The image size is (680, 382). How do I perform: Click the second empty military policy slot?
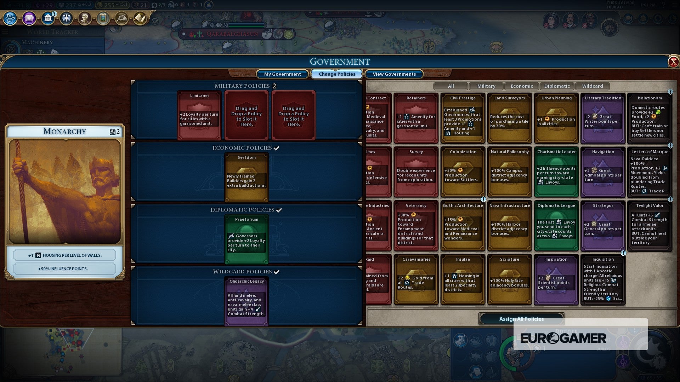pos(246,116)
